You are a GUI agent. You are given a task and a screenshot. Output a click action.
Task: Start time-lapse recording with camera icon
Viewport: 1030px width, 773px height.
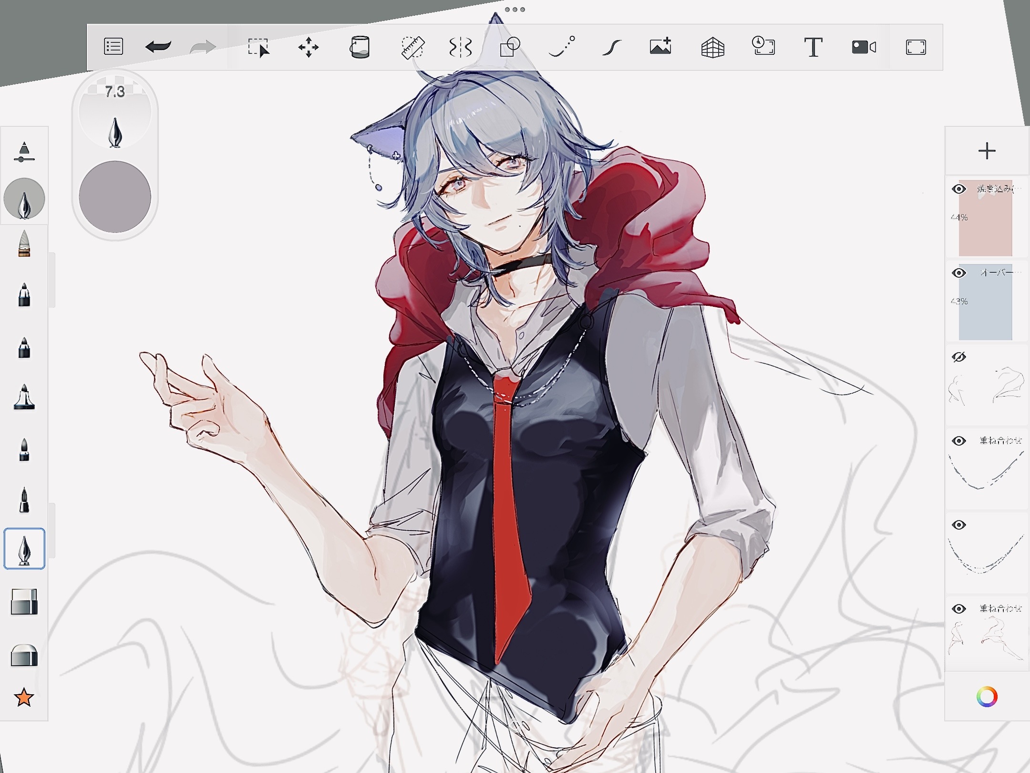[x=864, y=47]
